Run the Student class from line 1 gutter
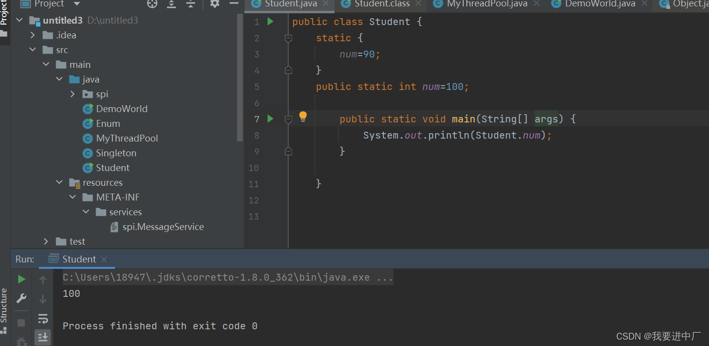The width and height of the screenshot is (709, 346). tap(270, 22)
